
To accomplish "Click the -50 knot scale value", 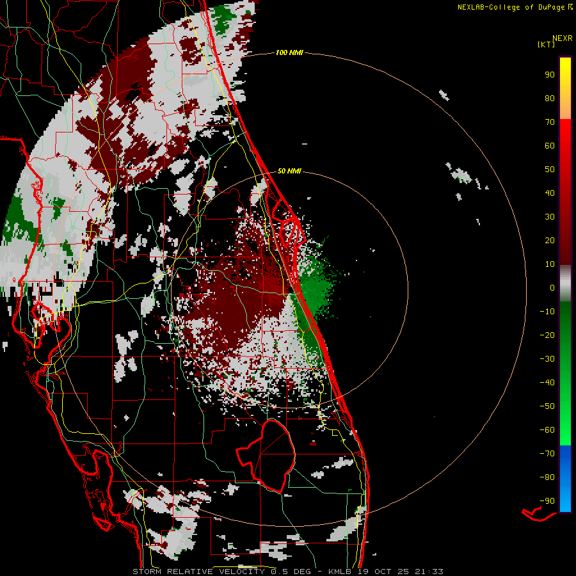I will point(547,406).
